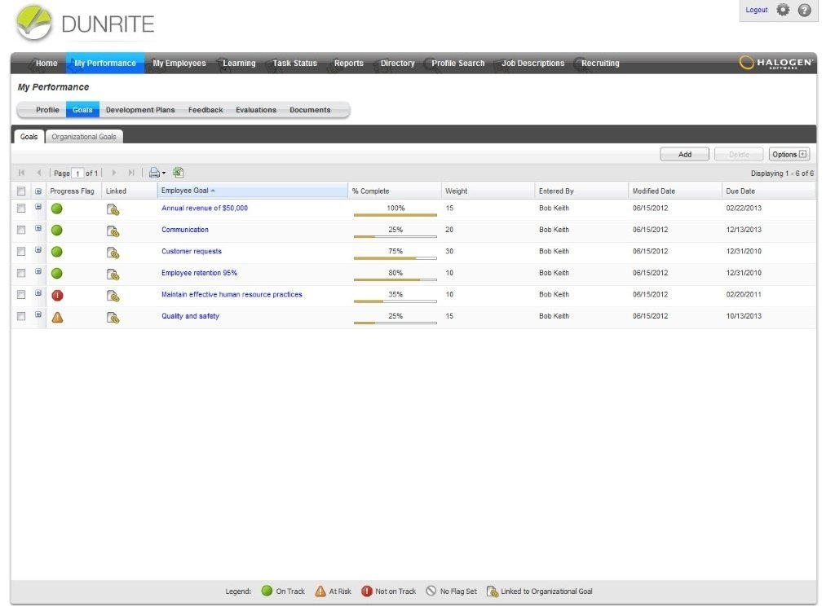The image size is (835, 611).
Task: Go to last page arrow icon
Action: coord(131,173)
